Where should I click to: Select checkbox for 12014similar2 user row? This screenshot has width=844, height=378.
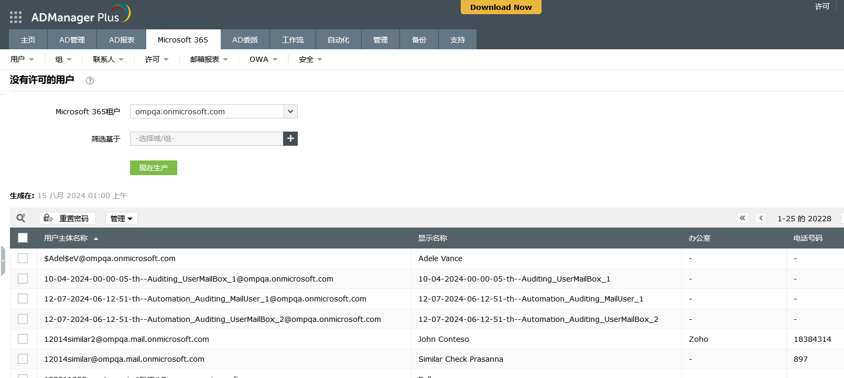click(23, 339)
